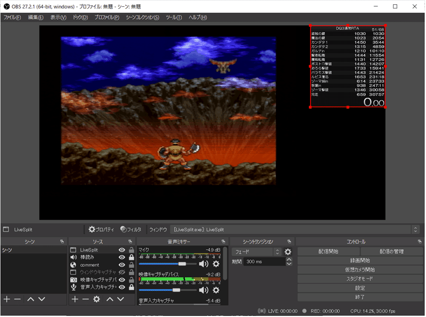Mute the 映像キャプチャデバイス speaker icon
The image size is (426, 317).
click(204, 291)
